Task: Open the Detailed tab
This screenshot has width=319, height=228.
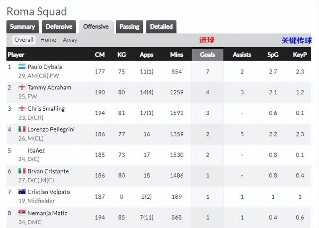Action: [x=161, y=27]
